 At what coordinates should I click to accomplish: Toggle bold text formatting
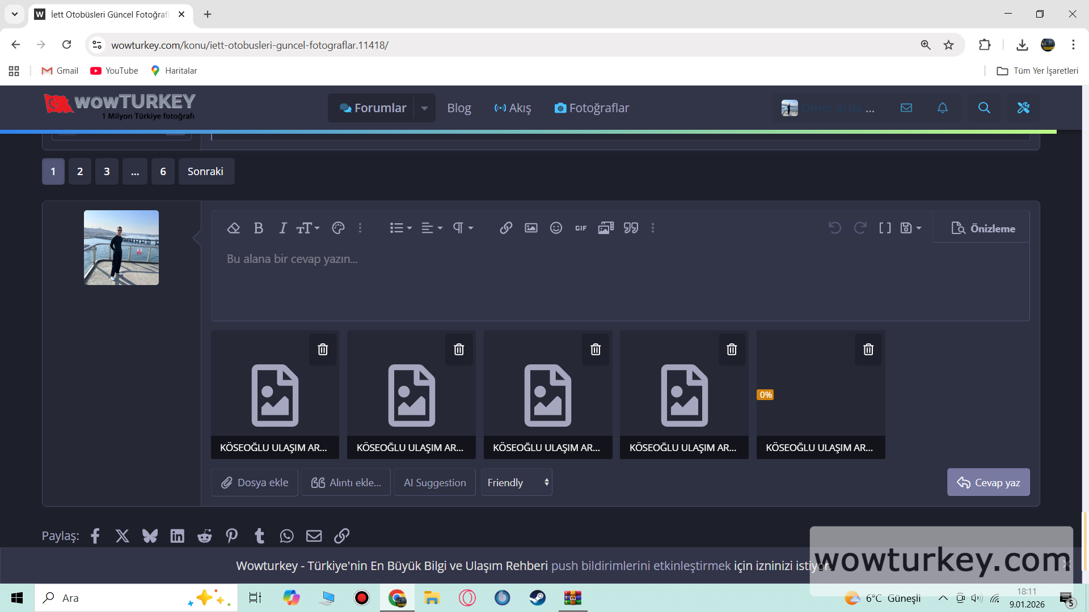(x=259, y=228)
